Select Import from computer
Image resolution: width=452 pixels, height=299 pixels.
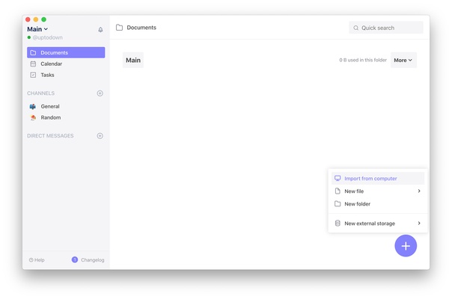tap(378, 179)
